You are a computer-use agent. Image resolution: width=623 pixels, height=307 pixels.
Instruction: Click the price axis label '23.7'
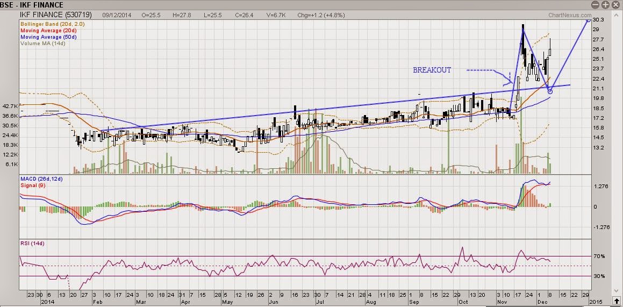(x=598, y=69)
